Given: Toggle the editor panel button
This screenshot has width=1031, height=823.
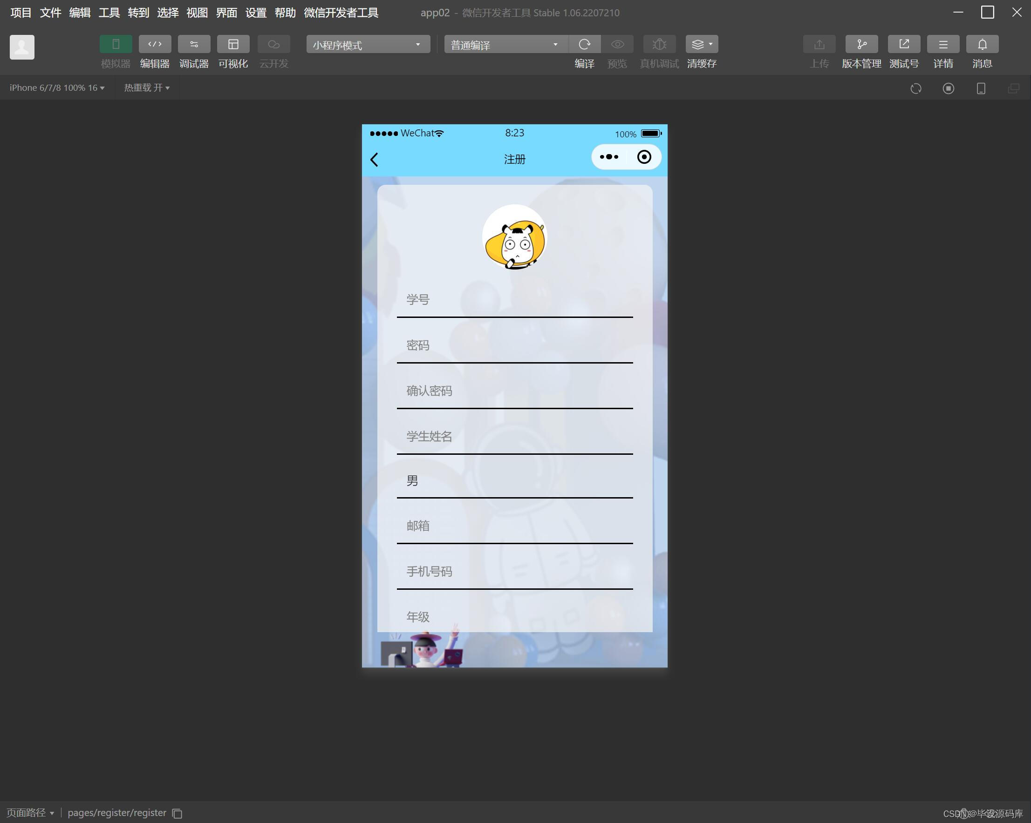Looking at the screenshot, I should pyautogui.click(x=155, y=44).
